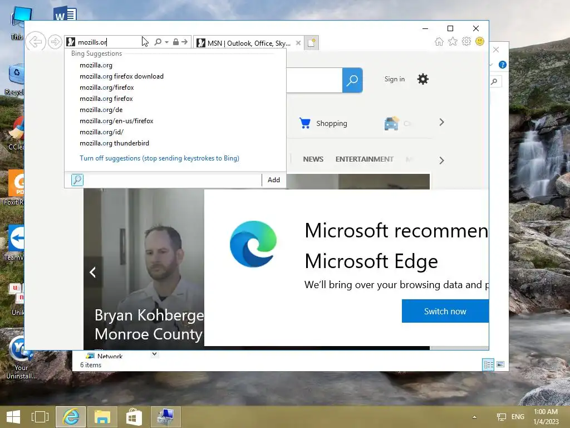Click the computer utility icon on taskbar
The image size is (570, 428).
[166, 417]
